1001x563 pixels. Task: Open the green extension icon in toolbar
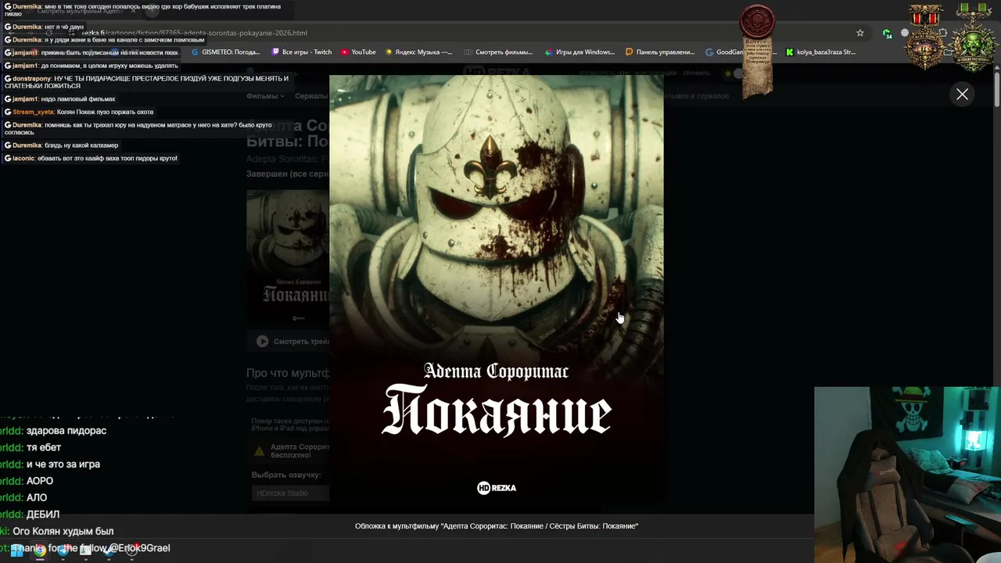click(x=886, y=34)
